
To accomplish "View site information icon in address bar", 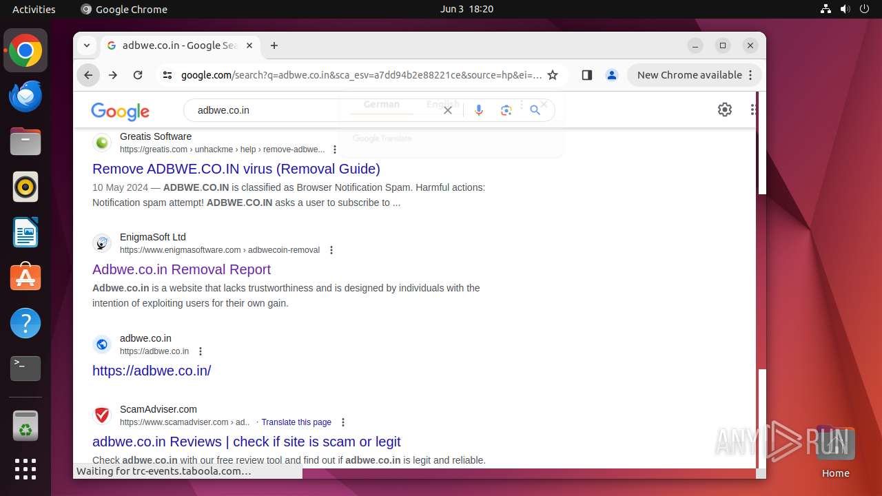I will 167,75.
